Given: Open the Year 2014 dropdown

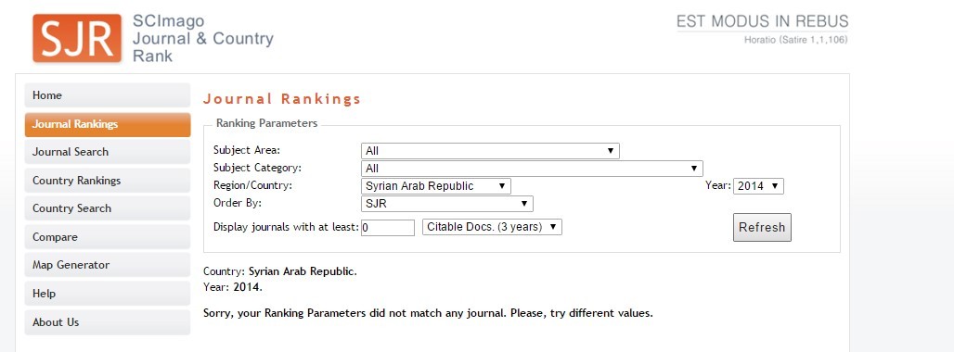Looking at the screenshot, I should click(759, 185).
